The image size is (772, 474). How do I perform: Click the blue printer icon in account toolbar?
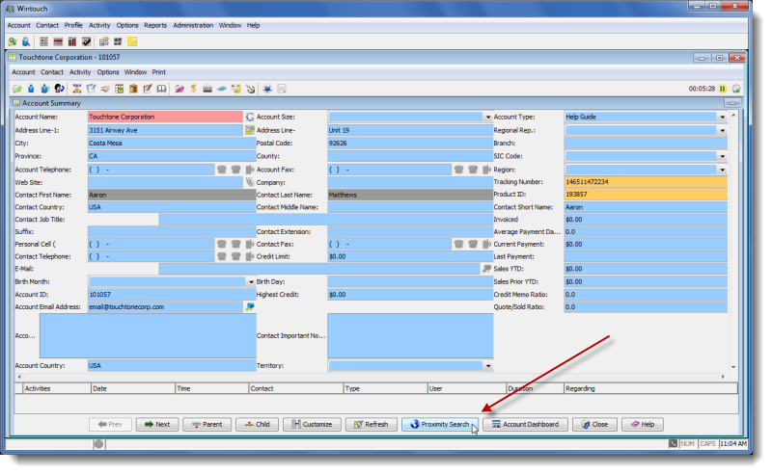(267, 89)
